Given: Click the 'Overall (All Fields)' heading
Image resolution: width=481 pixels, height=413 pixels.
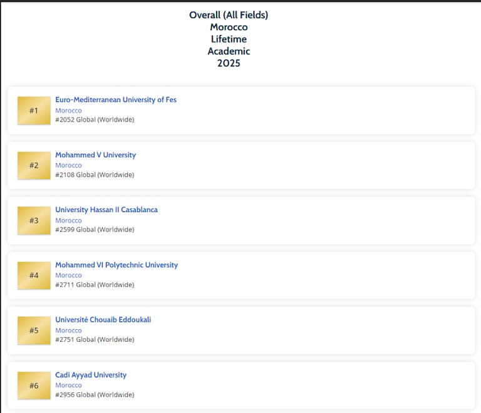Looking at the screenshot, I should [229, 15].
